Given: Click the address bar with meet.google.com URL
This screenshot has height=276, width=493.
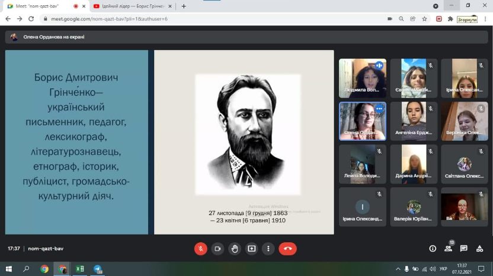Looking at the screenshot, I should (207, 18).
